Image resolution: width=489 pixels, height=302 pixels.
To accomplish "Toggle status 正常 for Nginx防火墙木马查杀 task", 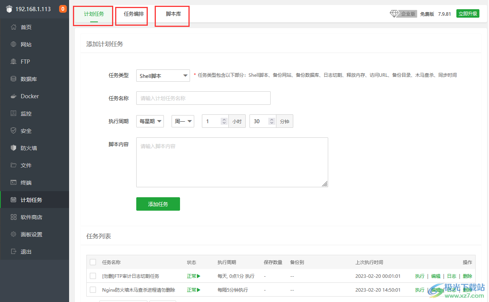I will click(194, 290).
